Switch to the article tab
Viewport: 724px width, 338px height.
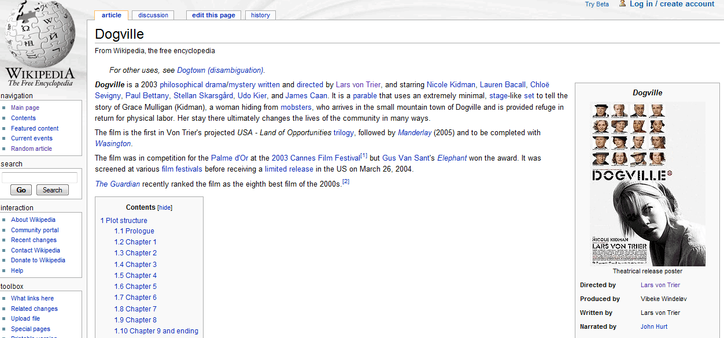point(112,15)
